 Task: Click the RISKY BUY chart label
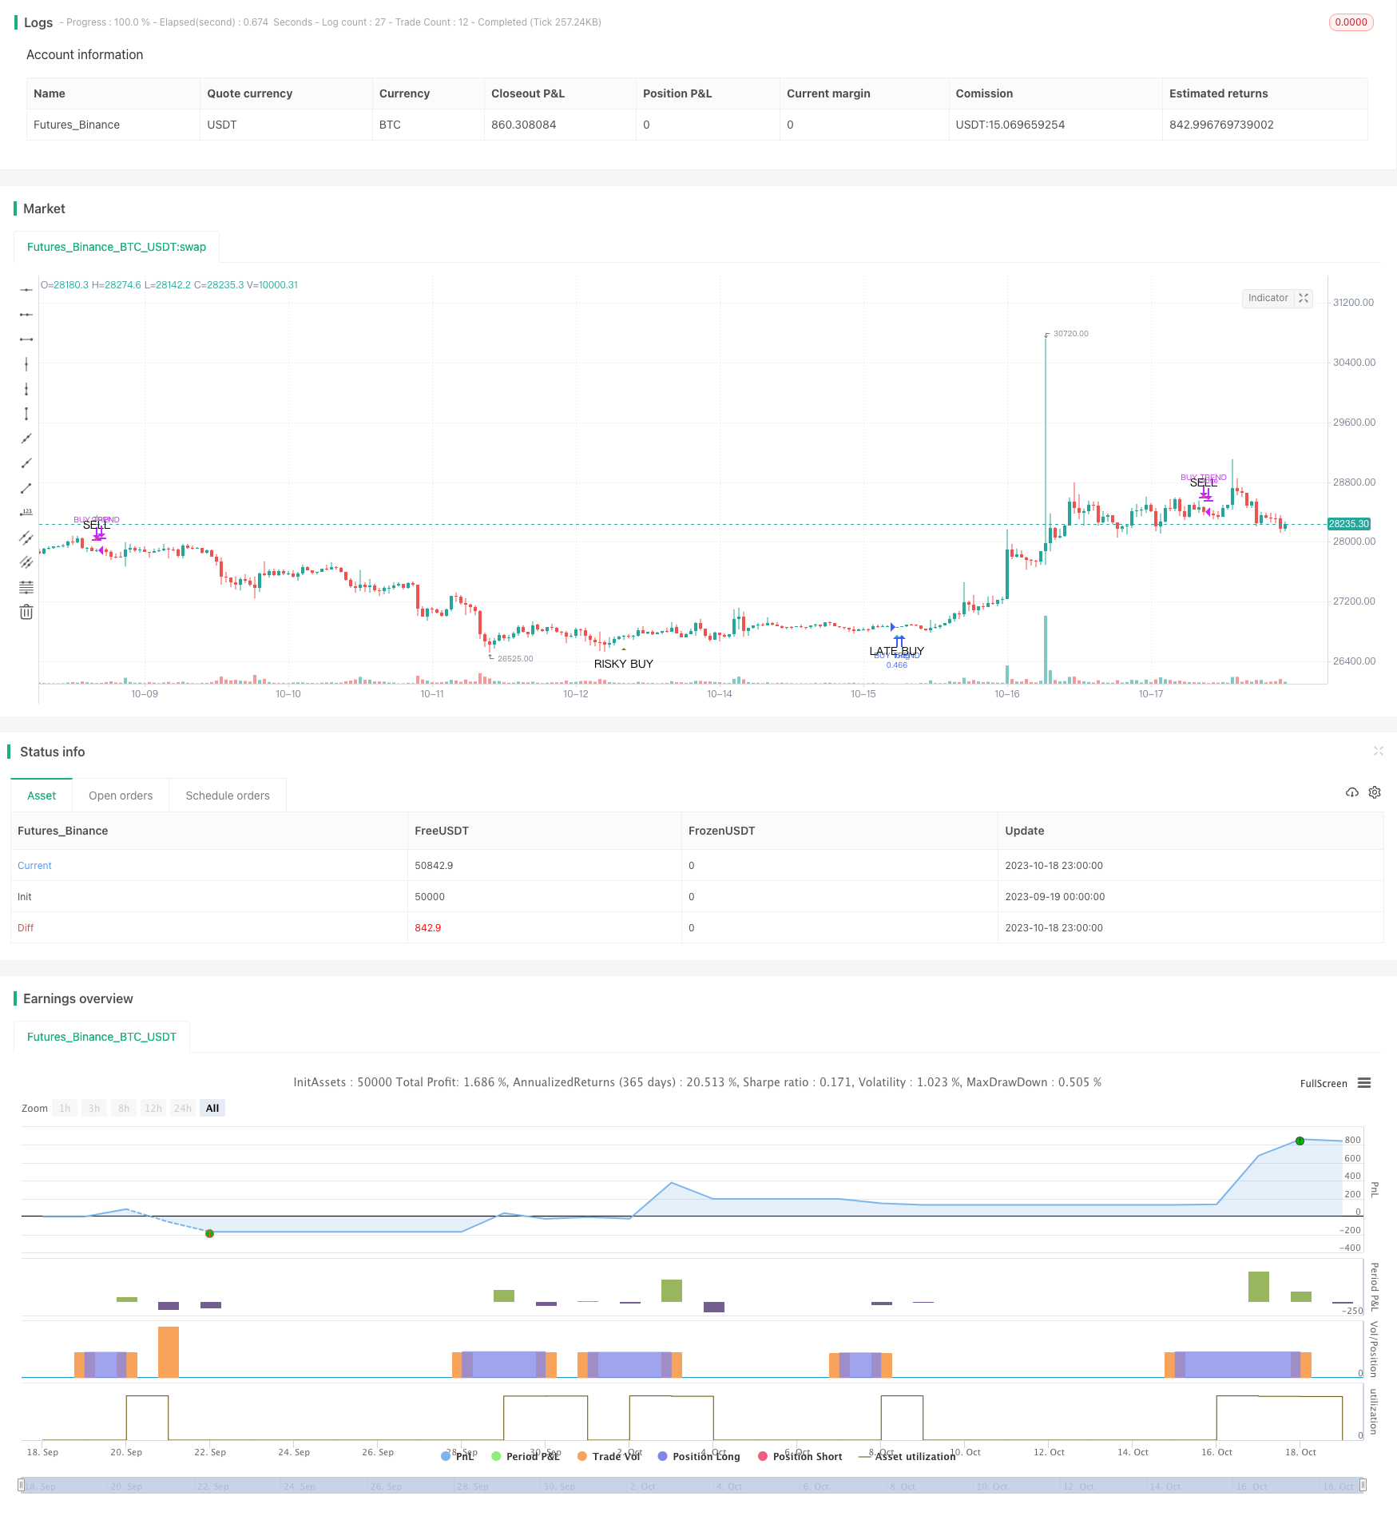(x=624, y=664)
